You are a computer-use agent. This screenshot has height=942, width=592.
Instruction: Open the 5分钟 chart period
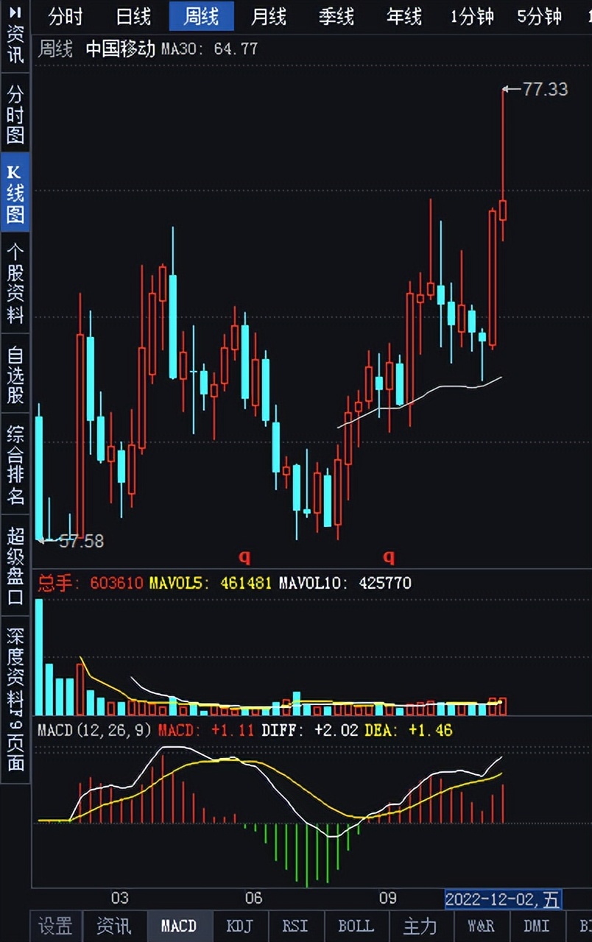(540, 15)
